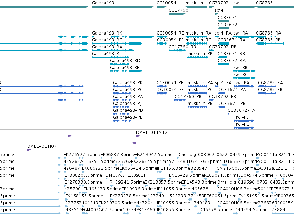
Task: Click the Galpha49B-RK transcript label
Action: [x=107, y=33]
